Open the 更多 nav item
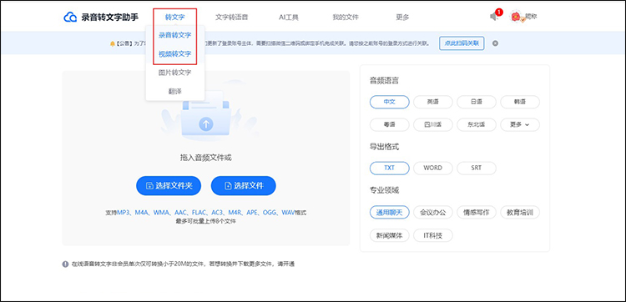626x302 pixels. coord(402,18)
